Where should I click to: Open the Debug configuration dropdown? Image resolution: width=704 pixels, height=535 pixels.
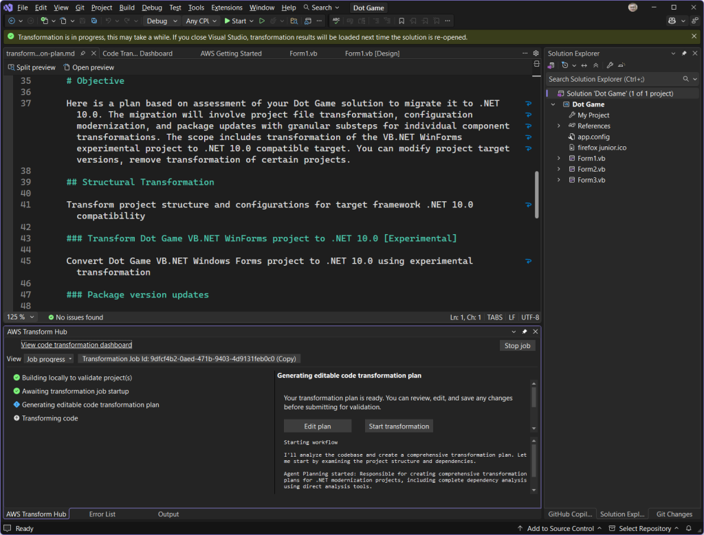162,21
